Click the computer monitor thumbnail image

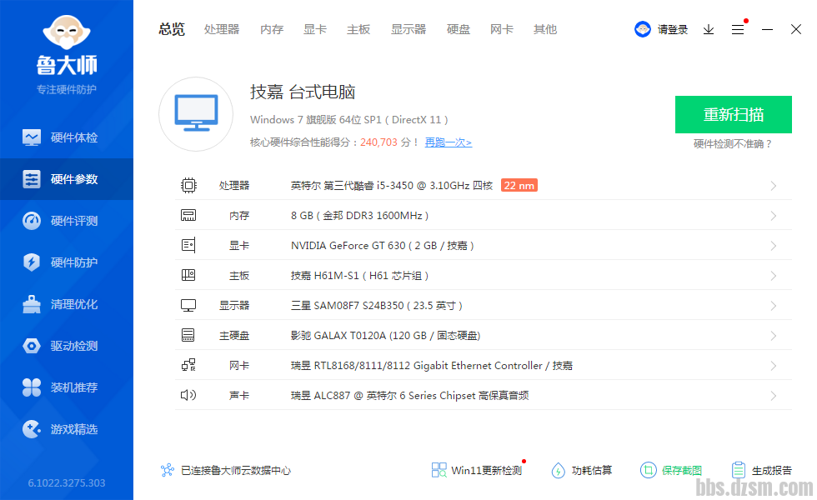(x=196, y=115)
